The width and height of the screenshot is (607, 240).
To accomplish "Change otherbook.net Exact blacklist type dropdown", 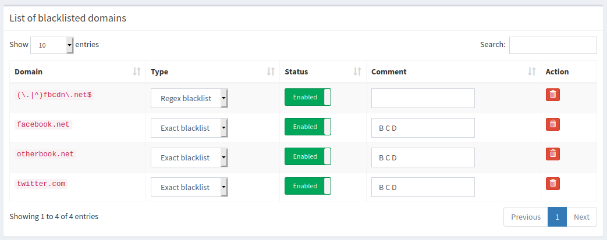I will click(189, 157).
